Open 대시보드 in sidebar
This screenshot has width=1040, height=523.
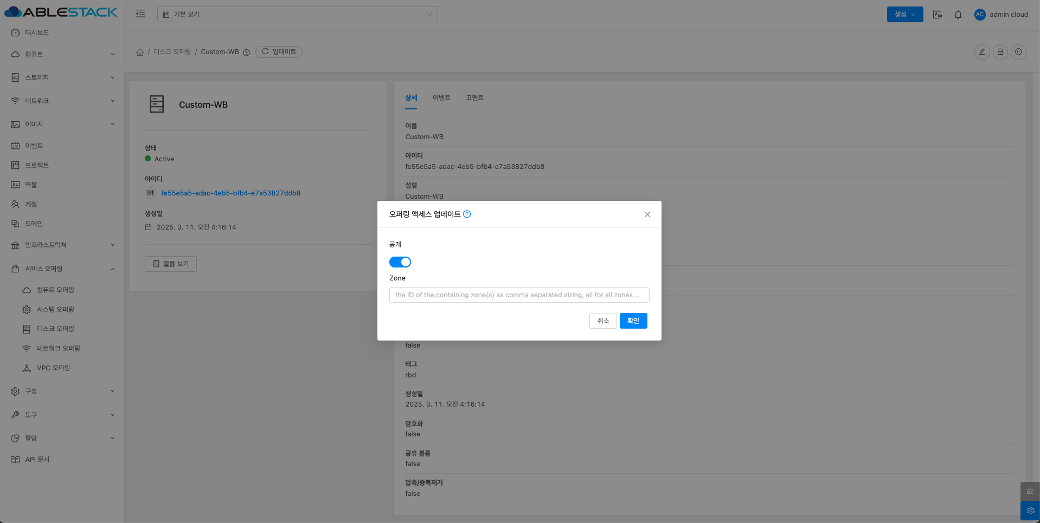click(x=62, y=32)
